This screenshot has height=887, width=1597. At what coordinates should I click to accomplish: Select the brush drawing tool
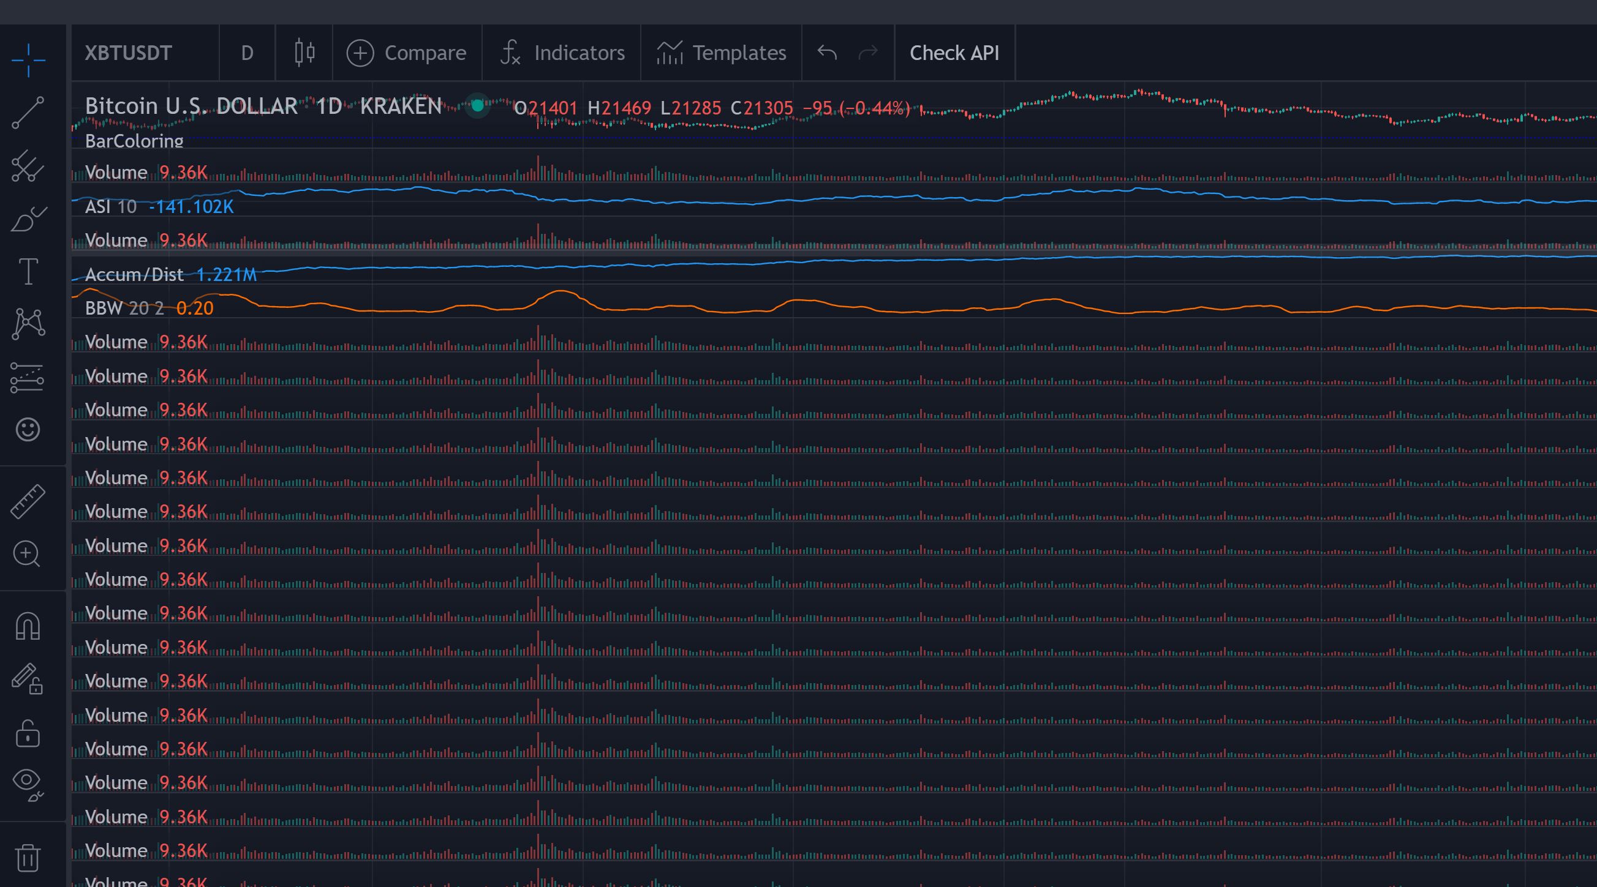[x=28, y=219]
